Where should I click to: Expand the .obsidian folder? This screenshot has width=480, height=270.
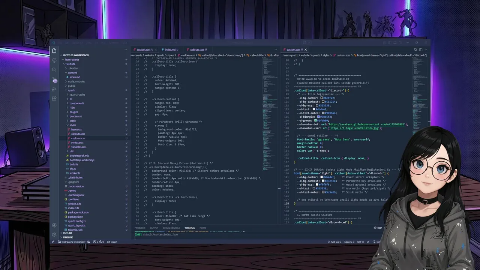pyautogui.click(x=72, y=68)
